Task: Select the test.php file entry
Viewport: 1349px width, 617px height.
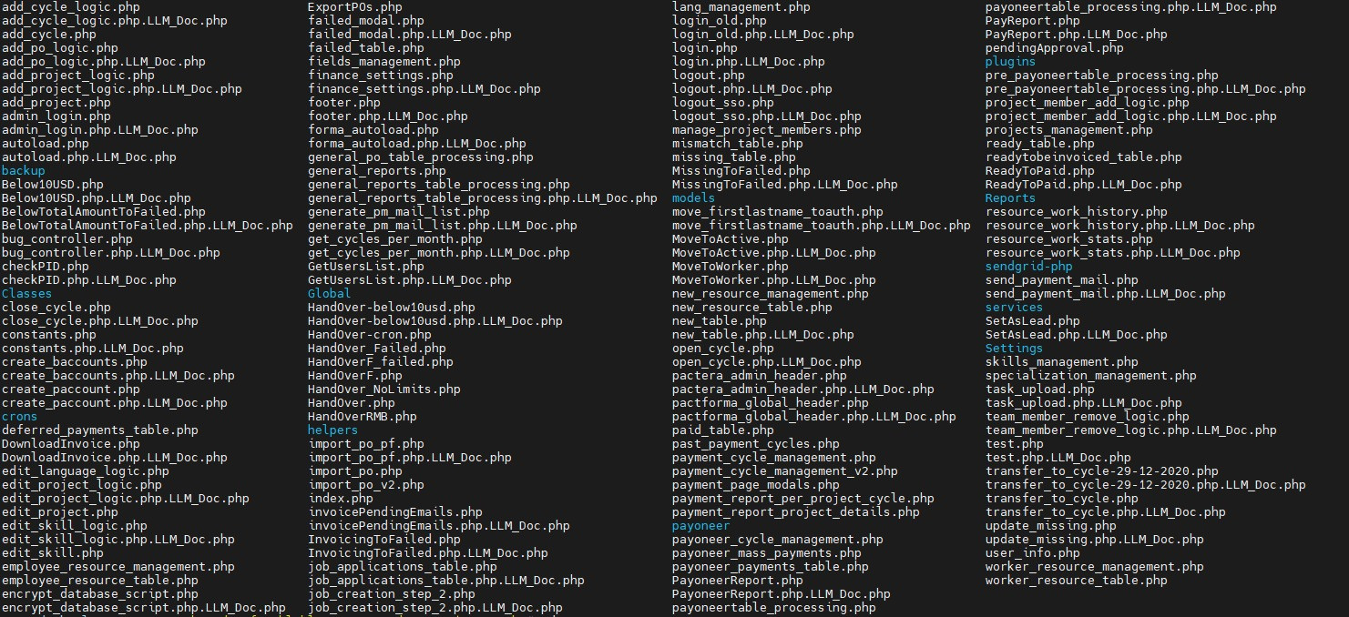Action: [1015, 444]
